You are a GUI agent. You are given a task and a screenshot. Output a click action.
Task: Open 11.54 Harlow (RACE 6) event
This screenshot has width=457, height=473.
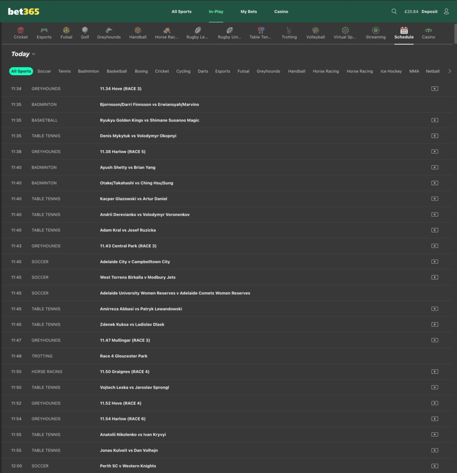[123, 418]
